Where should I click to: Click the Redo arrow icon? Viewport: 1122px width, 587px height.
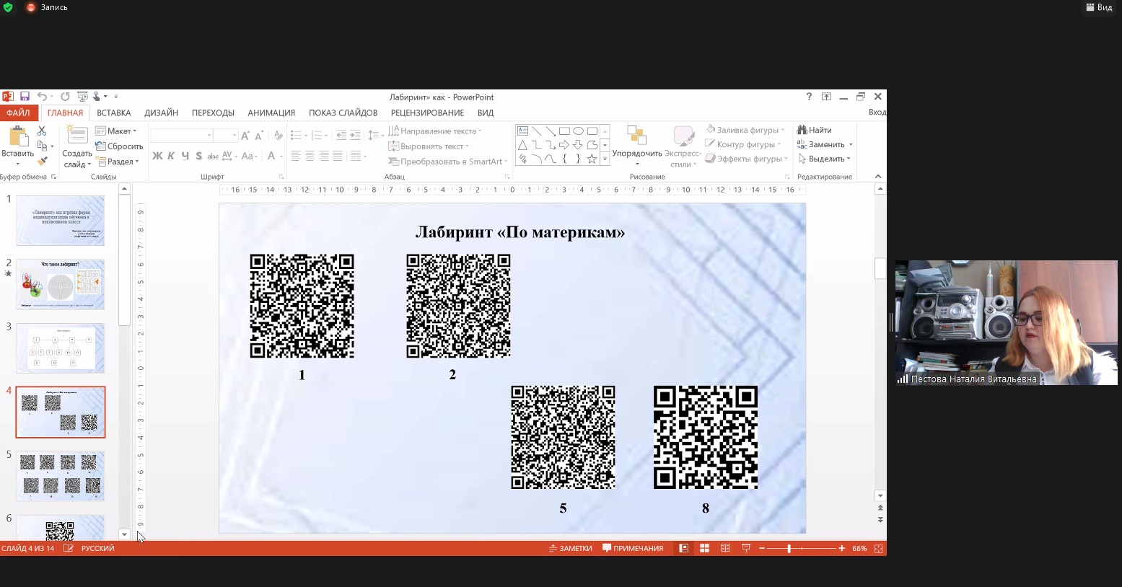click(x=65, y=97)
